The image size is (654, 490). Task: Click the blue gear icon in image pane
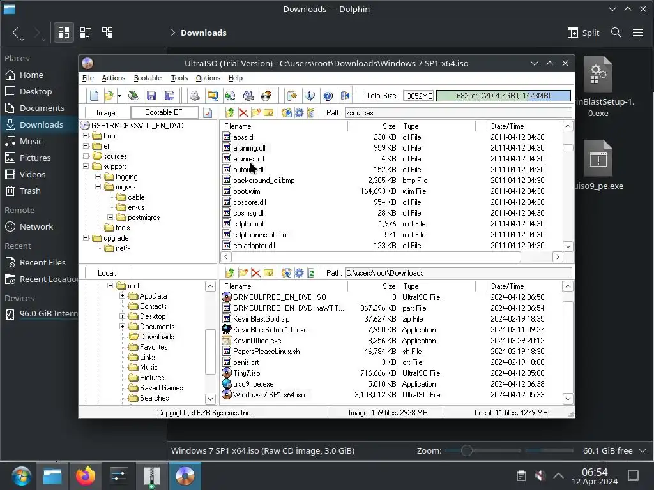299,113
